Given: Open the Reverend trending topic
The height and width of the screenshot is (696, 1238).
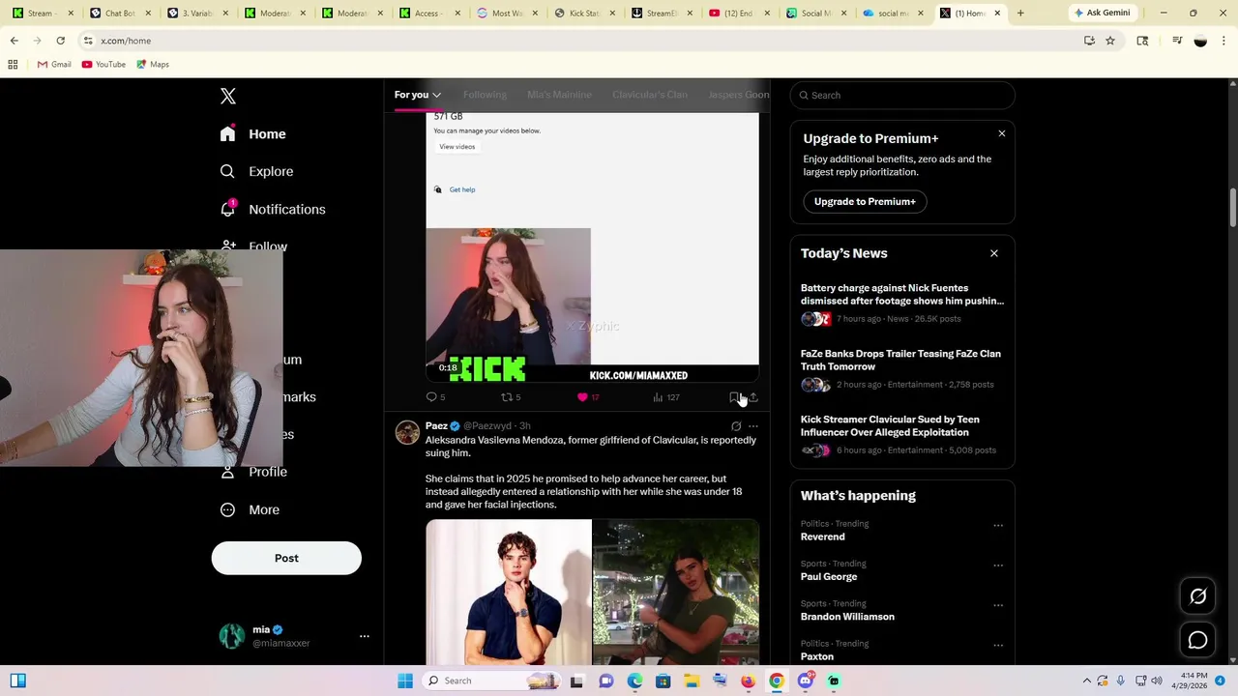Looking at the screenshot, I should click(822, 536).
